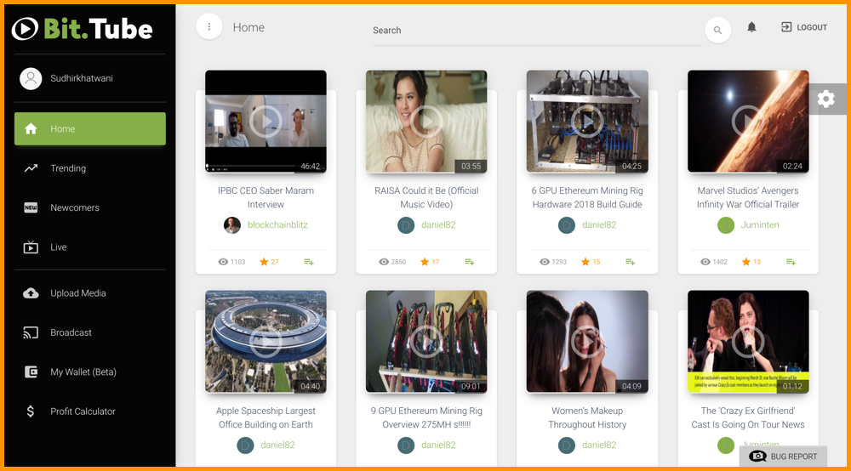
Task: Open title 'RAISA Could it Be (Official Music Video)'
Action: (x=426, y=197)
